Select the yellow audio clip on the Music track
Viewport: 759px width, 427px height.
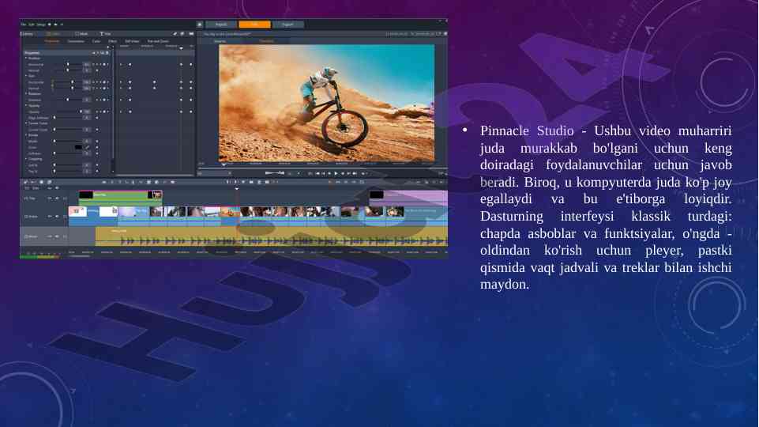pyautogui.click(x=271, y=236)
